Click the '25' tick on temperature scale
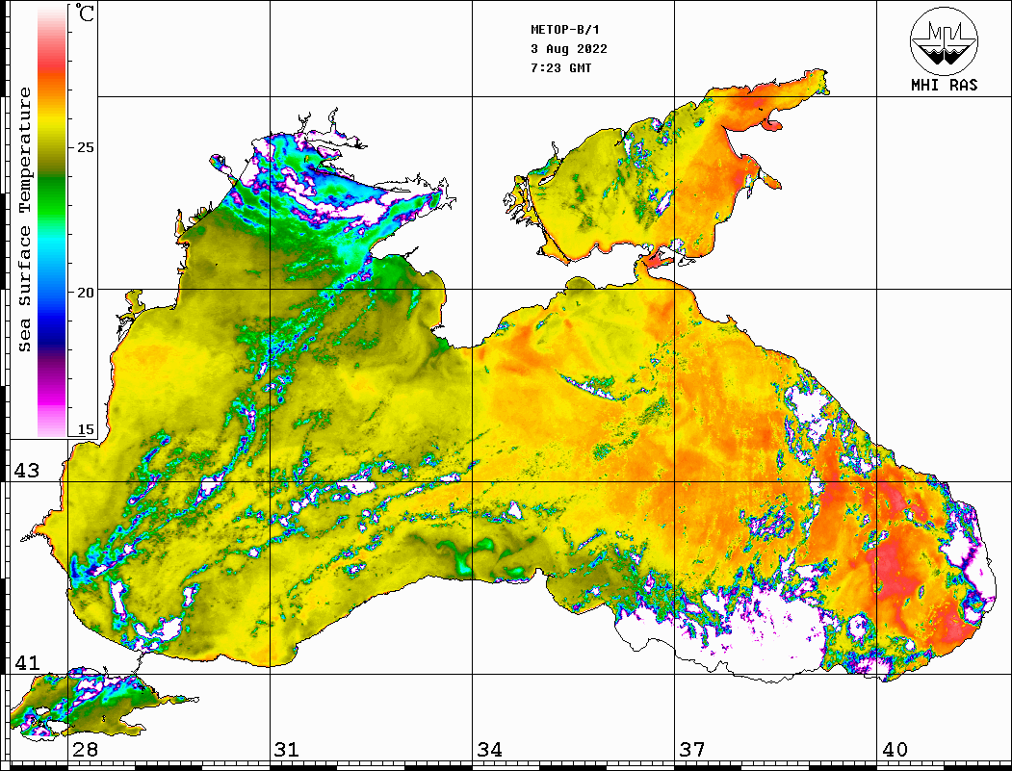The image size is (1012, 771). click(85, 147)
